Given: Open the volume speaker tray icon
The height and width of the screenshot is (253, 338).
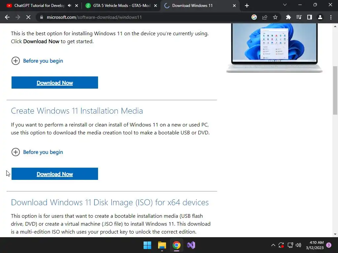Looking at the screenshot, I should tap(298, 245).
